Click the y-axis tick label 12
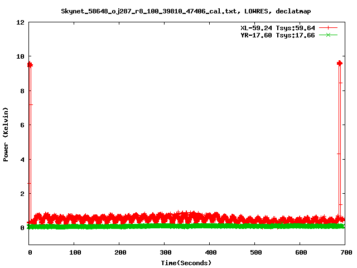The image size is (357, 268). pyautogui.click(x=20, y=22)
